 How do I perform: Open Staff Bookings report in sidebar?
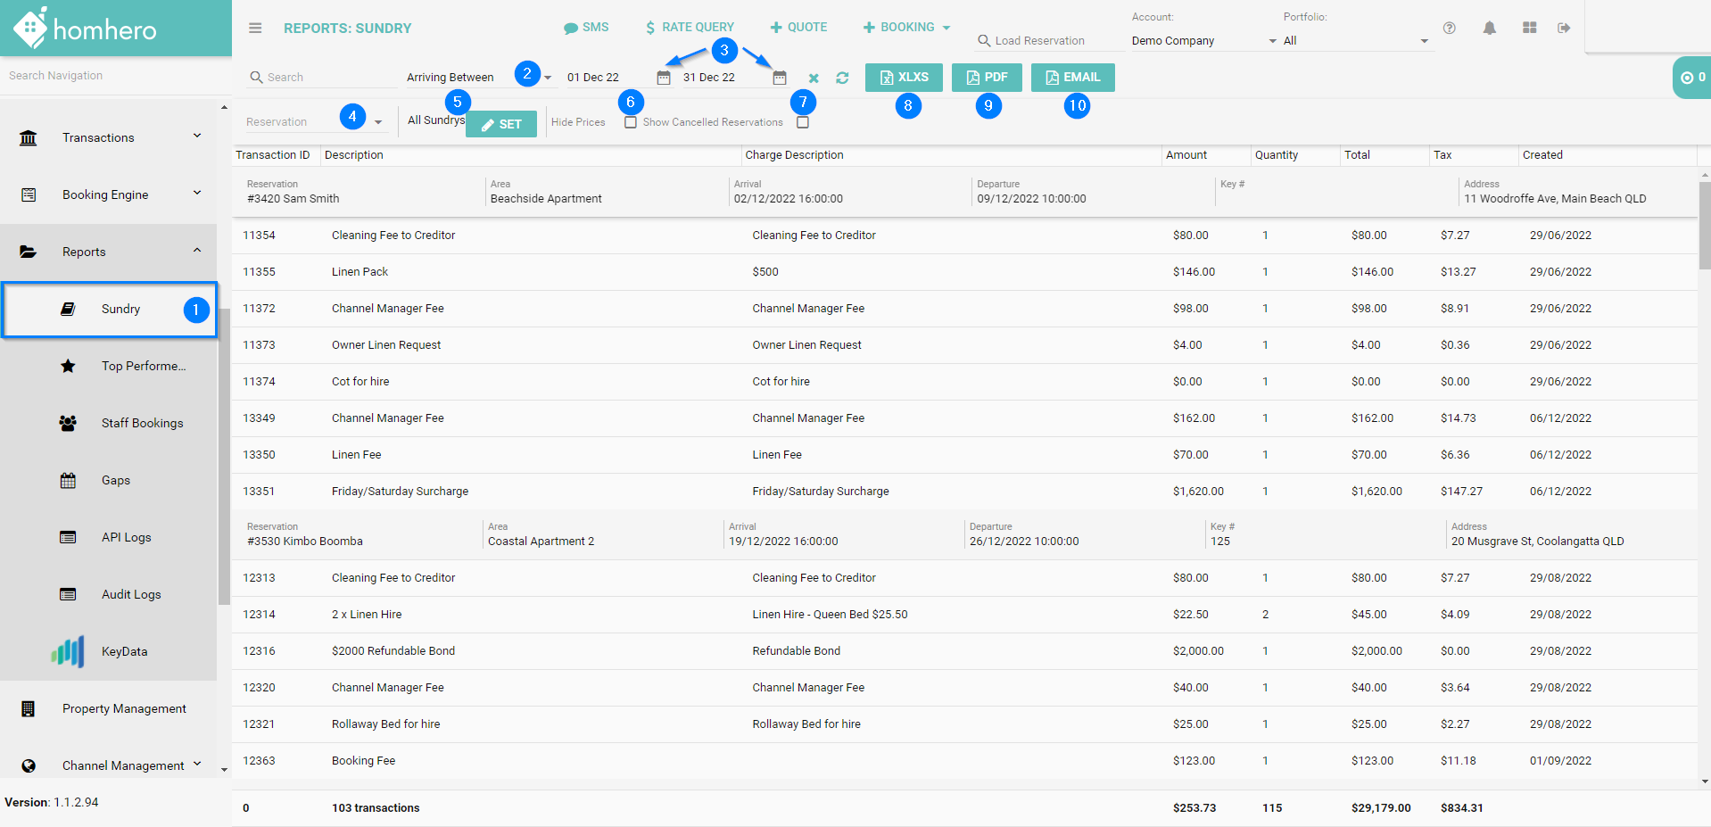(x=142, y=423)
